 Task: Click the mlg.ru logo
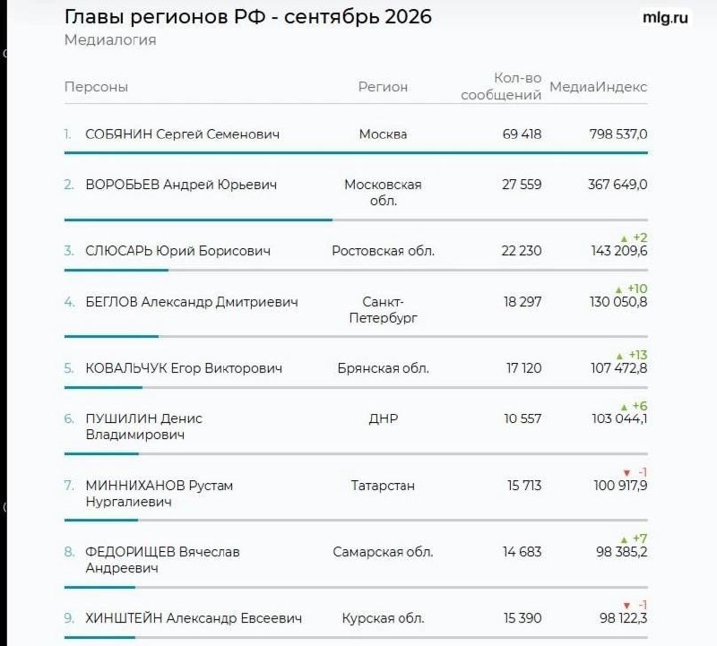665,17
